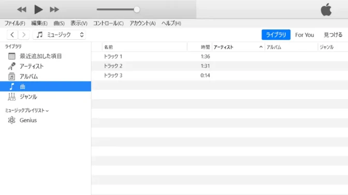Screen dimensions: 348x195
Task: Open the ファイル(F) menu
Action: click(x=15, y=23)
